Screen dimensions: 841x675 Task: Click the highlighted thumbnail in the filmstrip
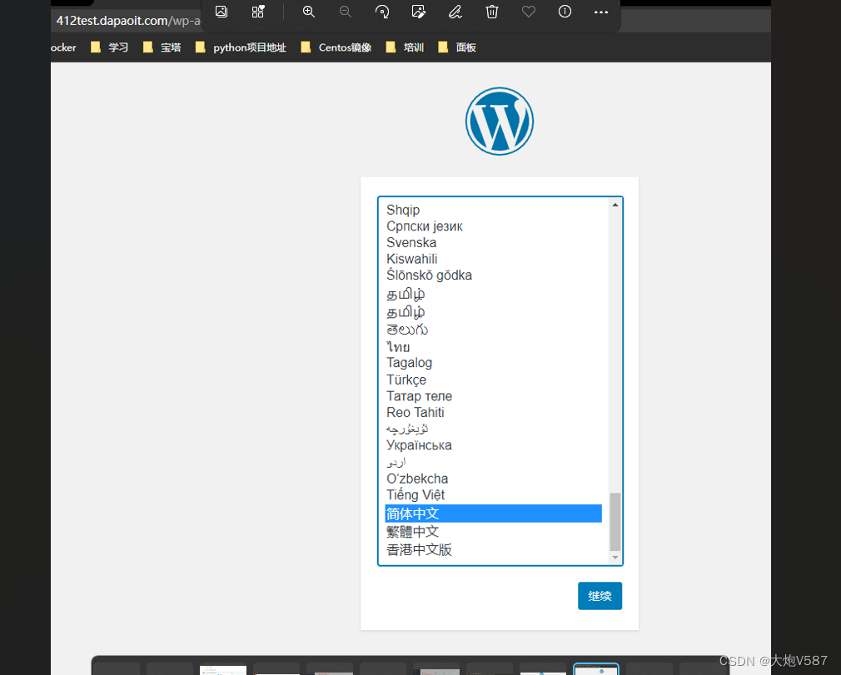coord(596,669)
